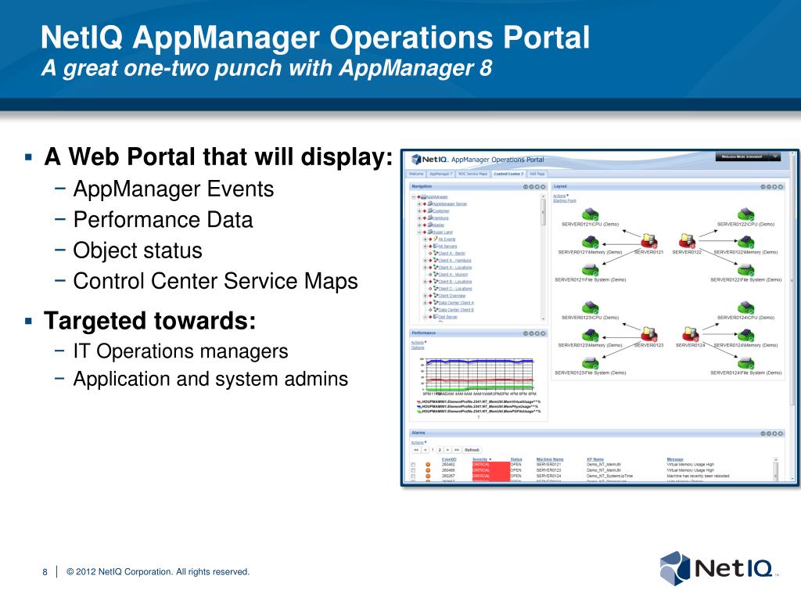Click the SERVER0124 Memory (Demo) node icon

point(745,335)
